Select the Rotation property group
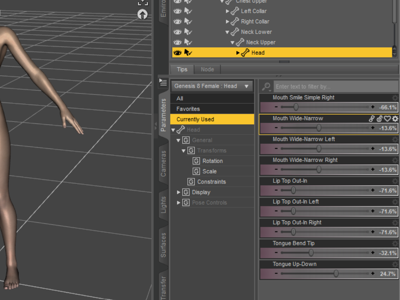This screenshot has height=300, width=400. pos(212,161)
